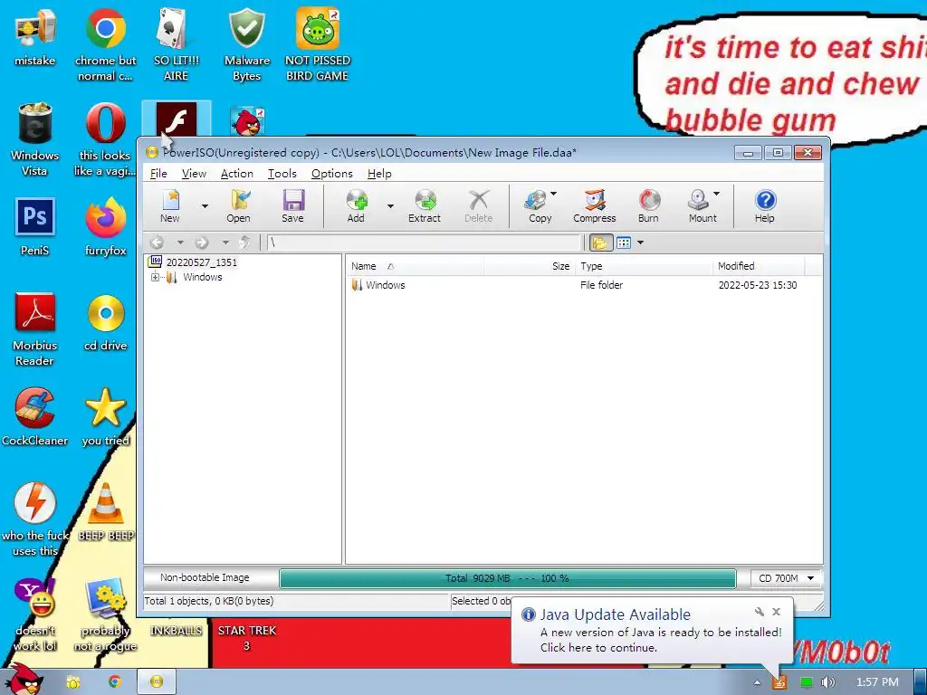
Task: Click the path address field
Action: [424, 243]
